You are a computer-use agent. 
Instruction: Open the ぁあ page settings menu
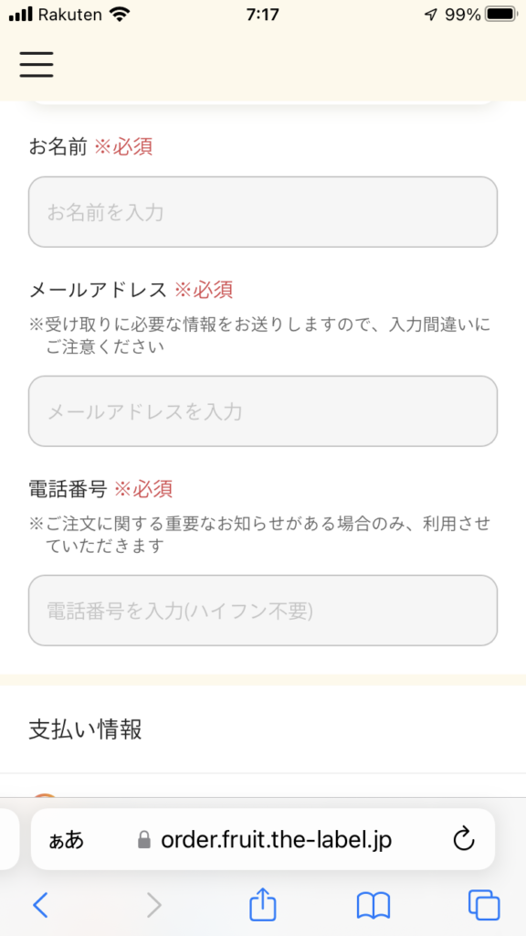tap(66, 841)
